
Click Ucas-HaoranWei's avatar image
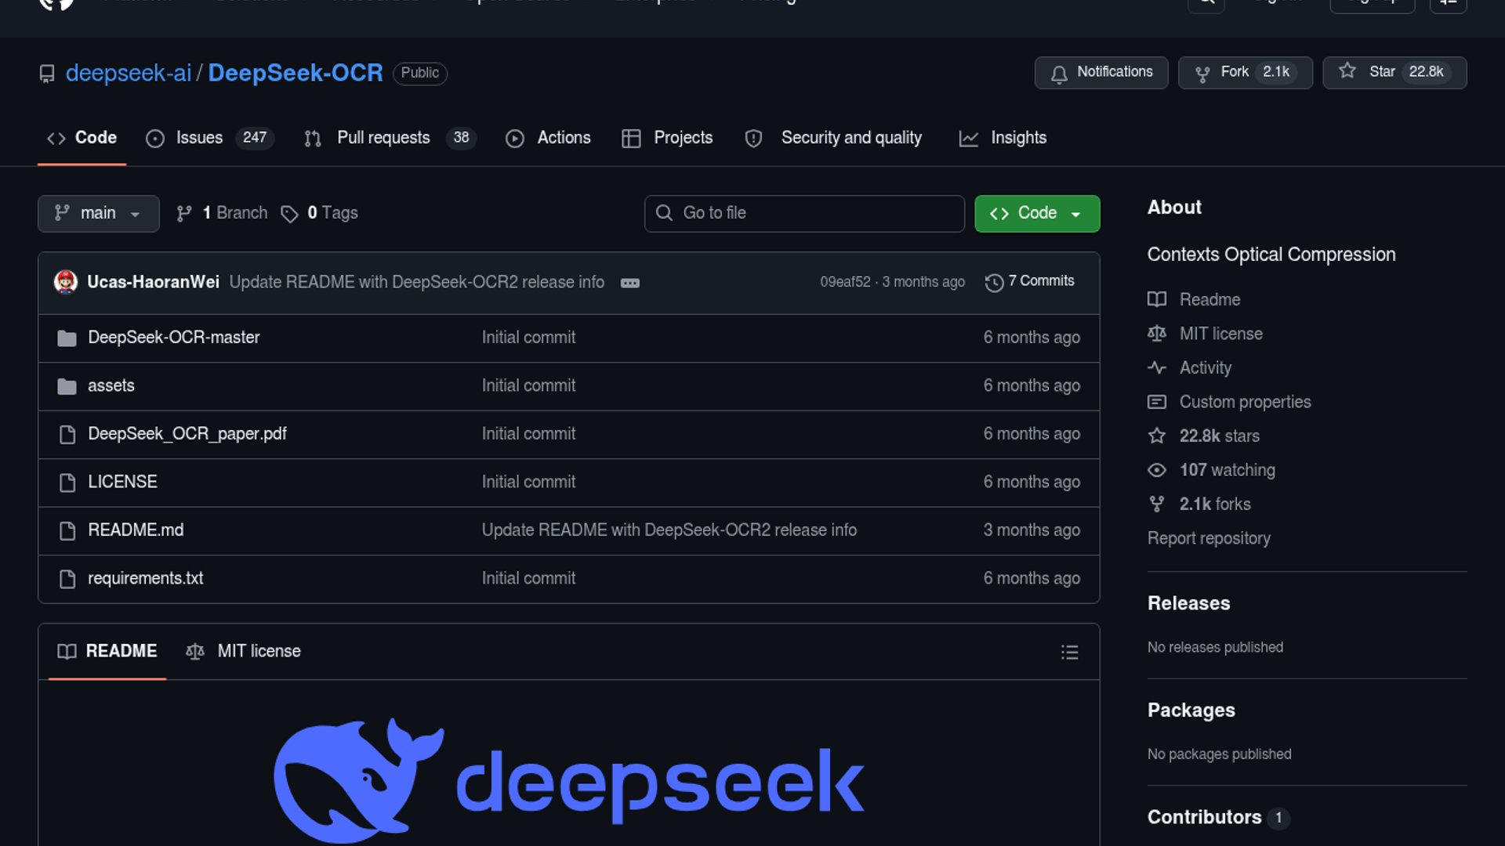[66, 281]
